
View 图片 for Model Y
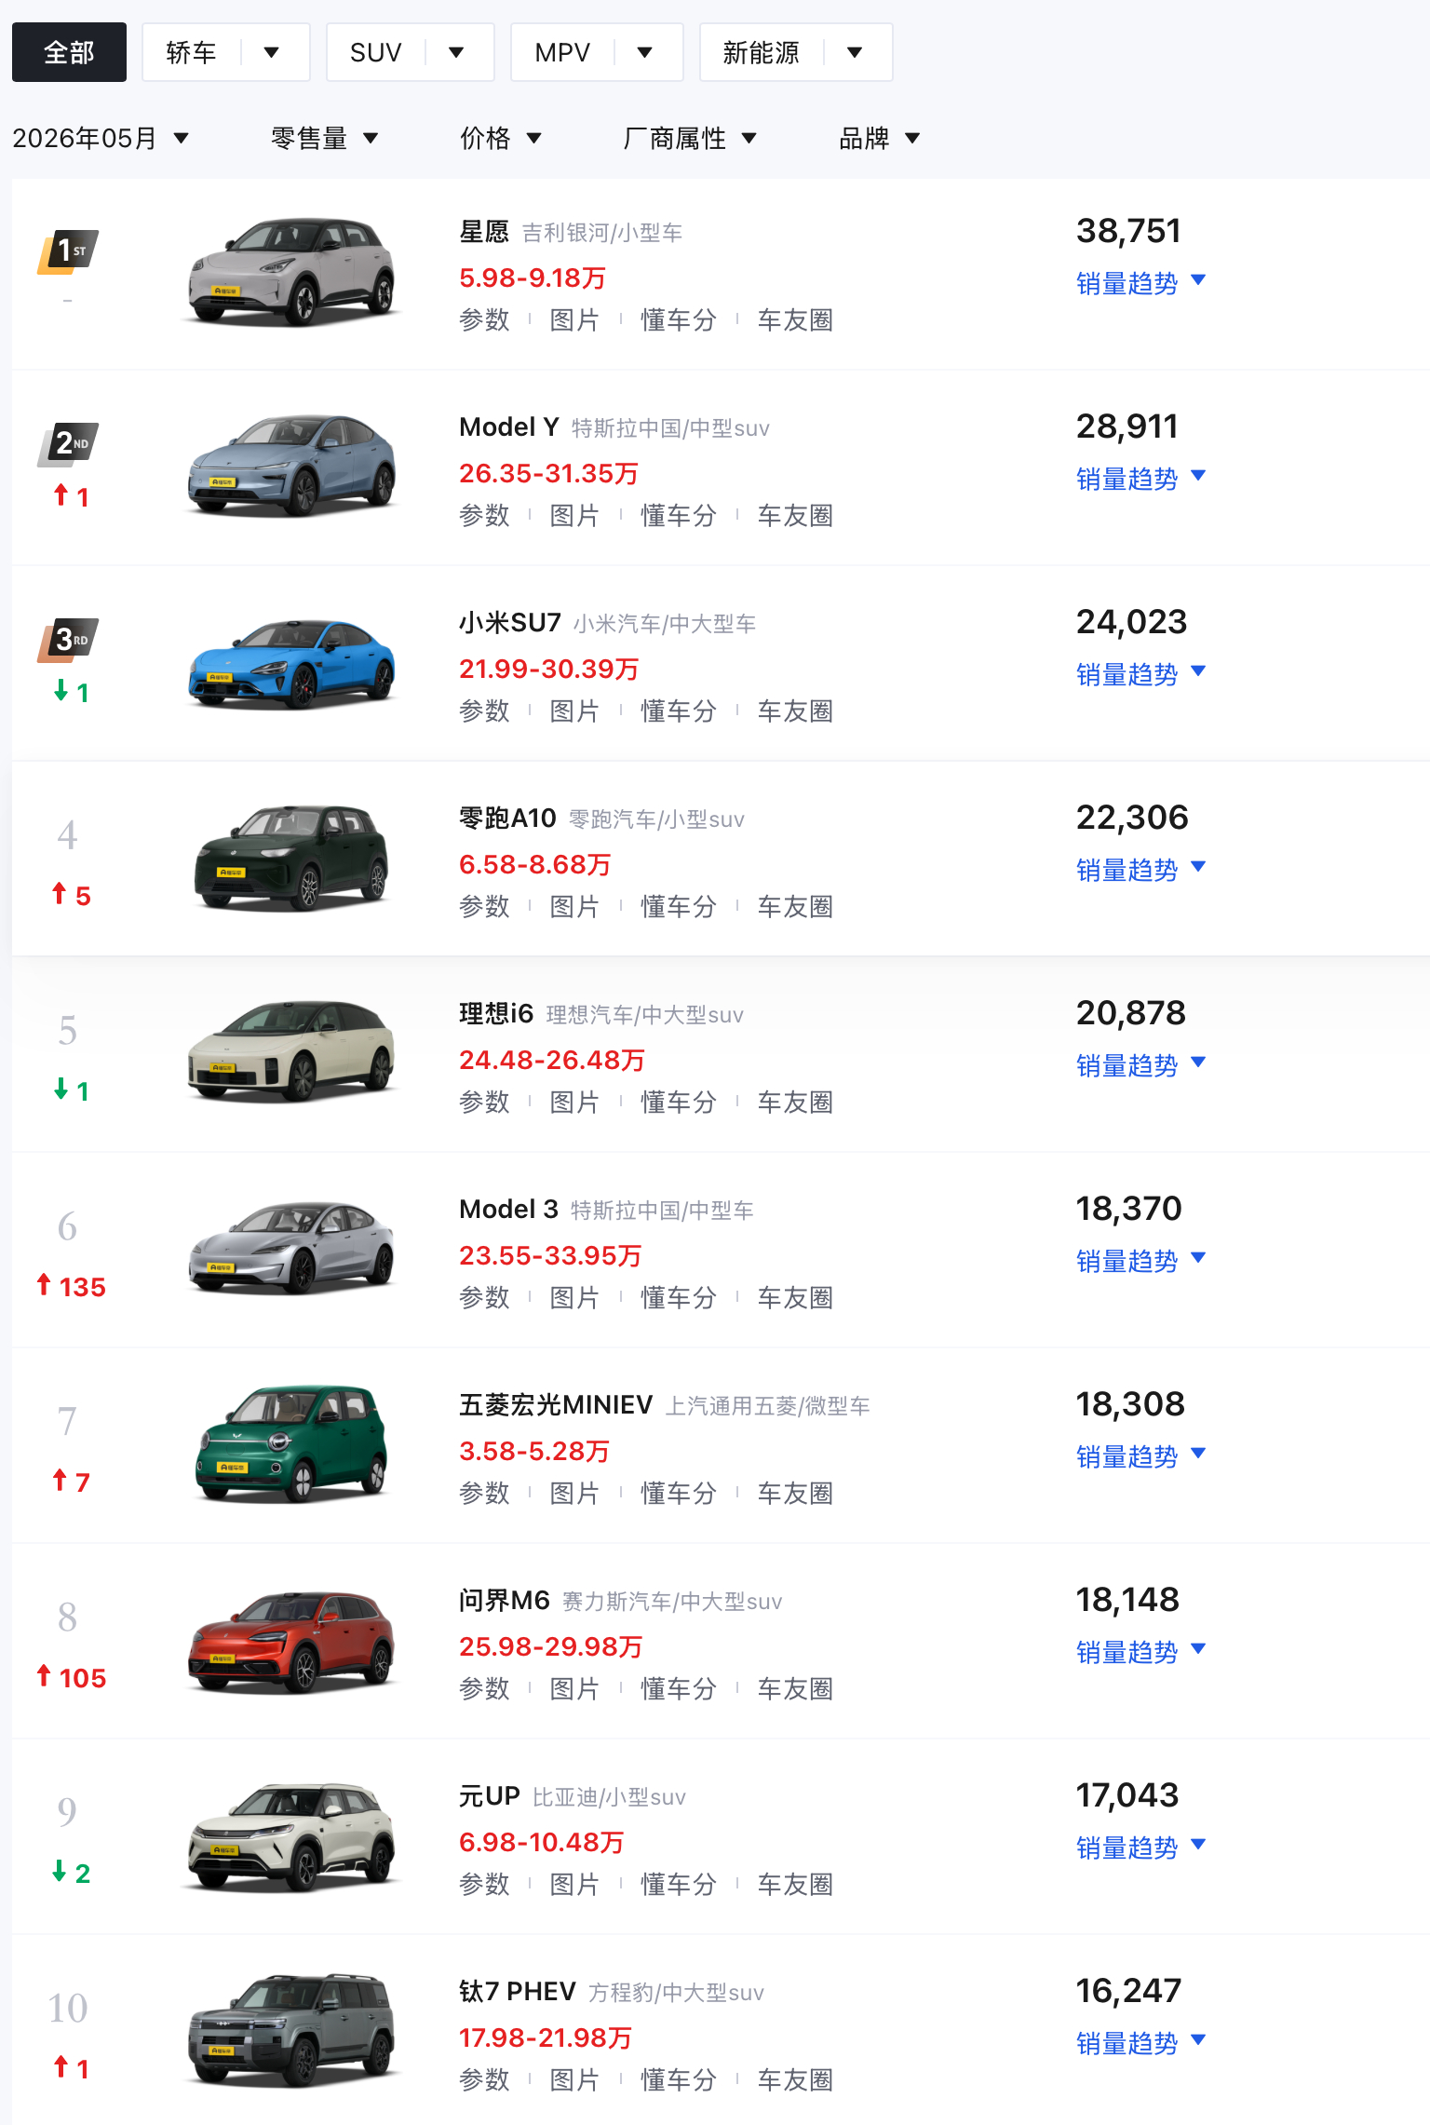coord(574,516)
